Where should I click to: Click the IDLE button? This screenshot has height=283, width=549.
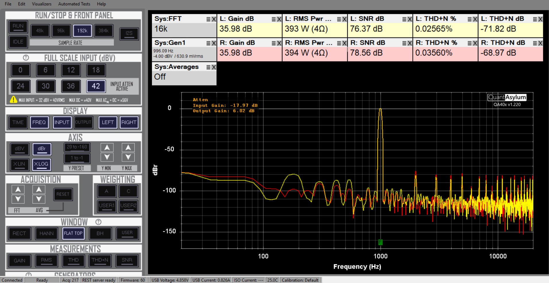(18, 42)
